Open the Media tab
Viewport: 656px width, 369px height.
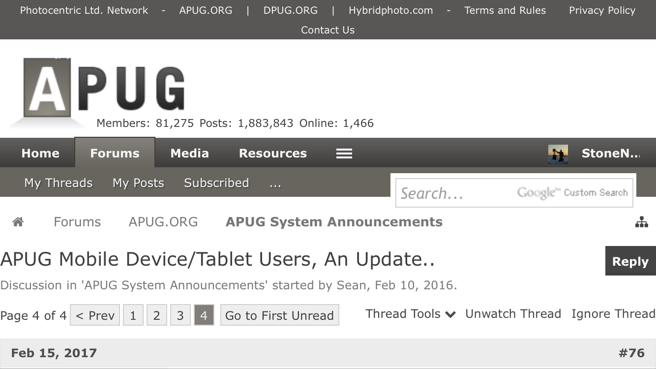tap(189, 154)
